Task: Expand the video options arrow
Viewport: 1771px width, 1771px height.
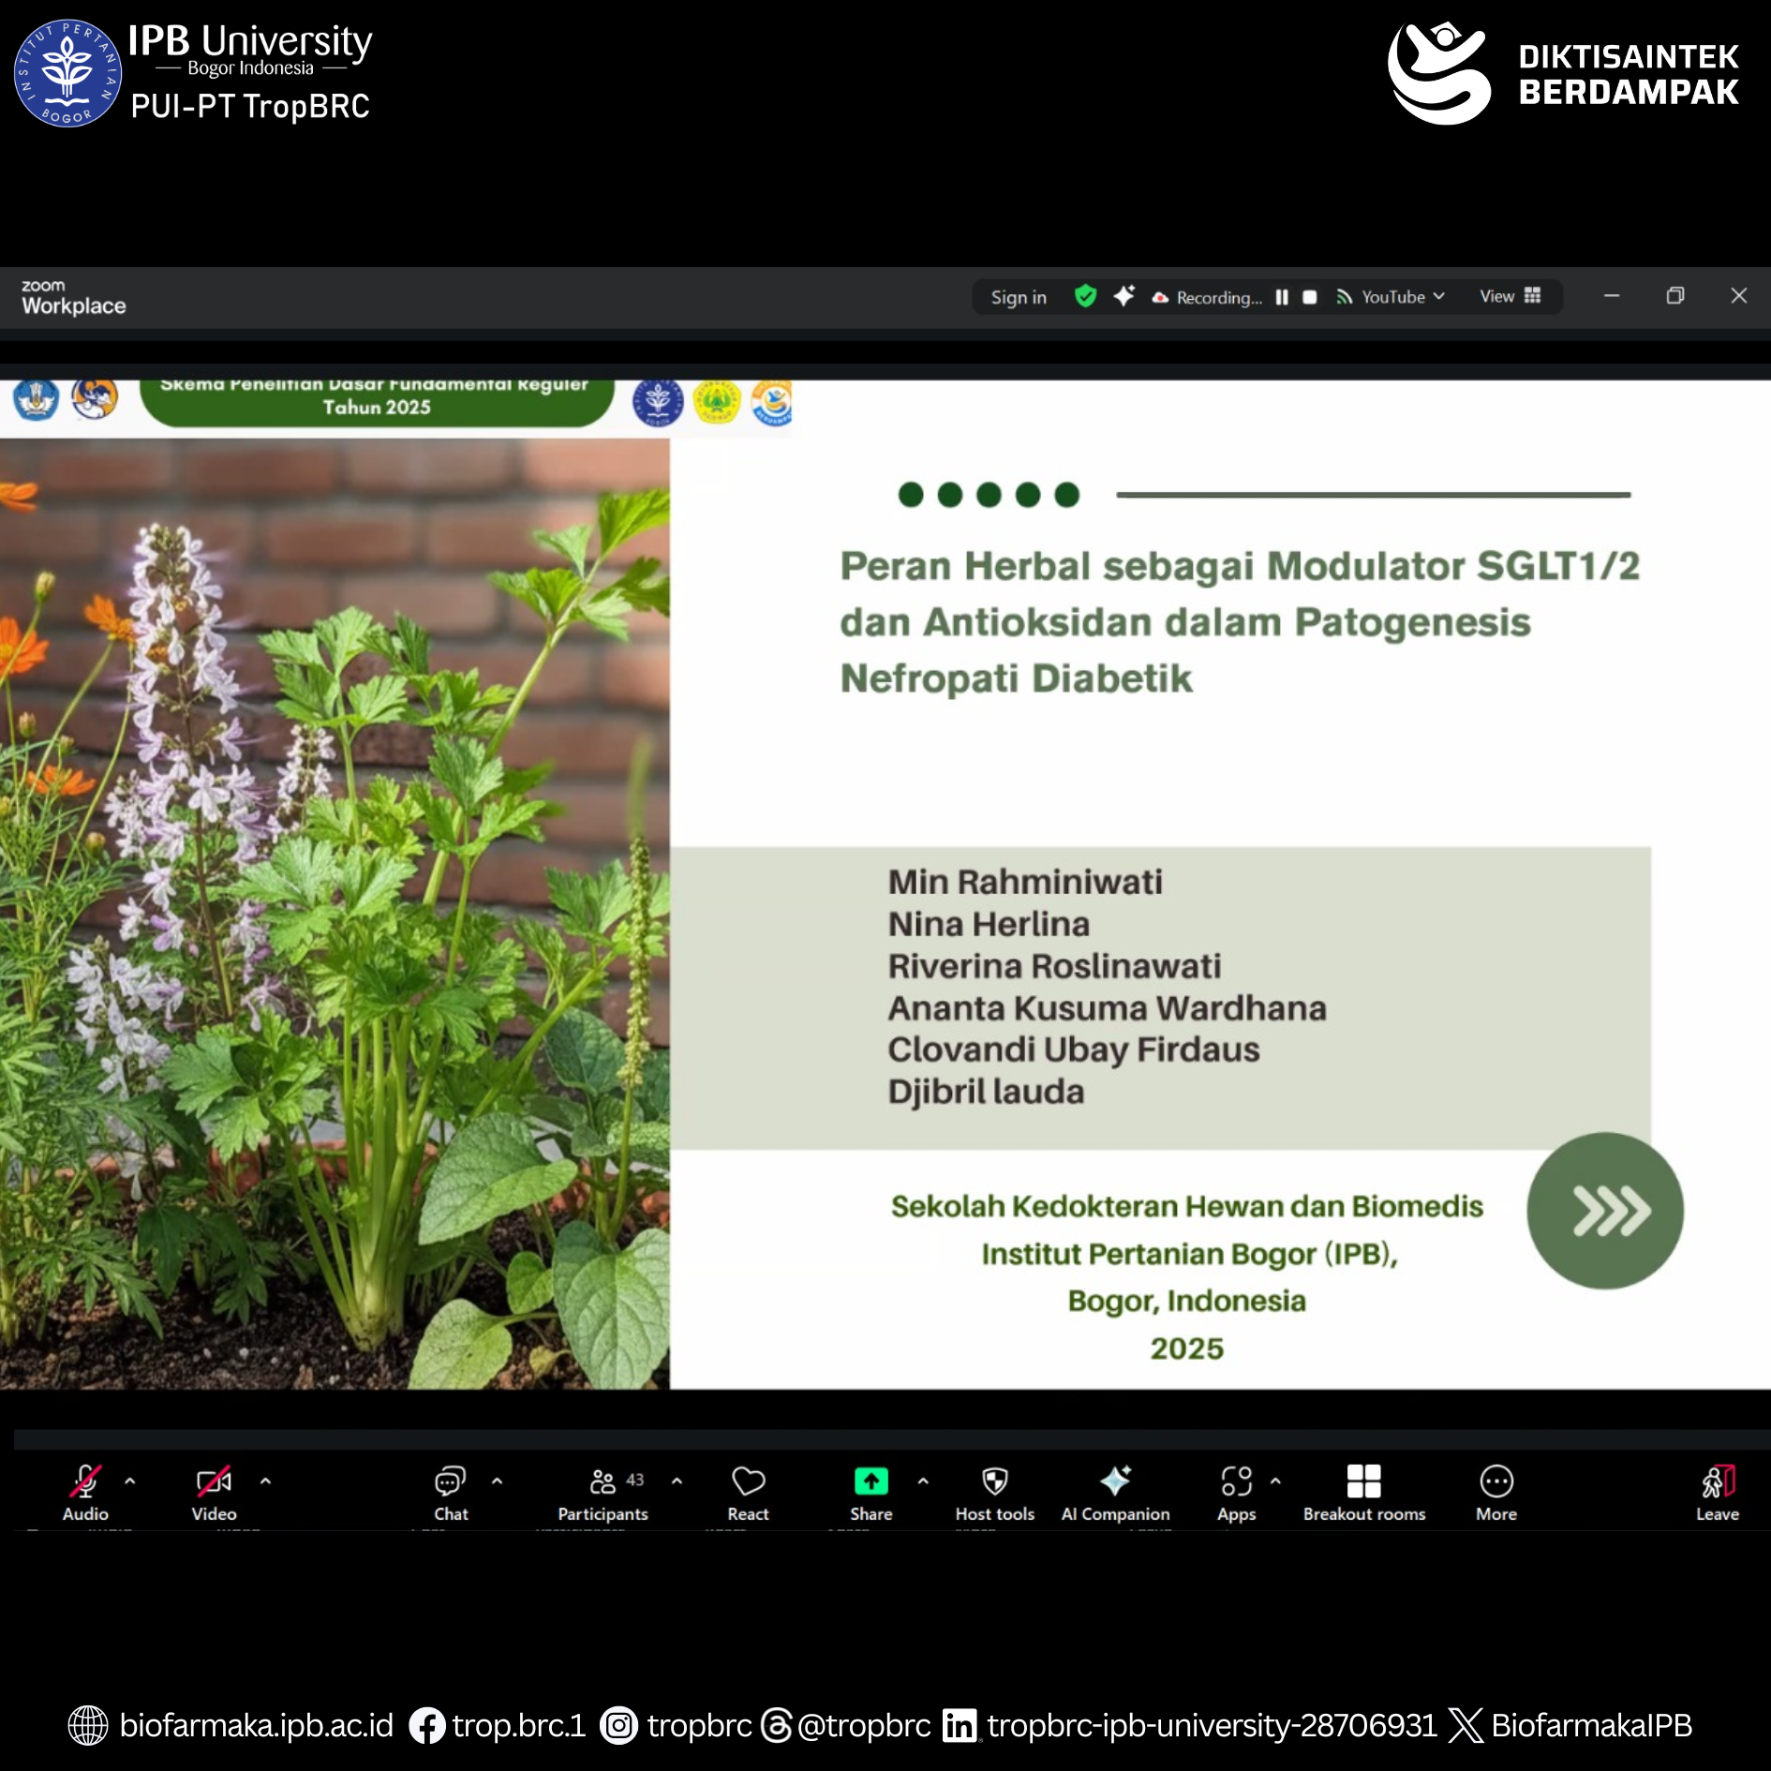Action: (x=265, y=1481)
